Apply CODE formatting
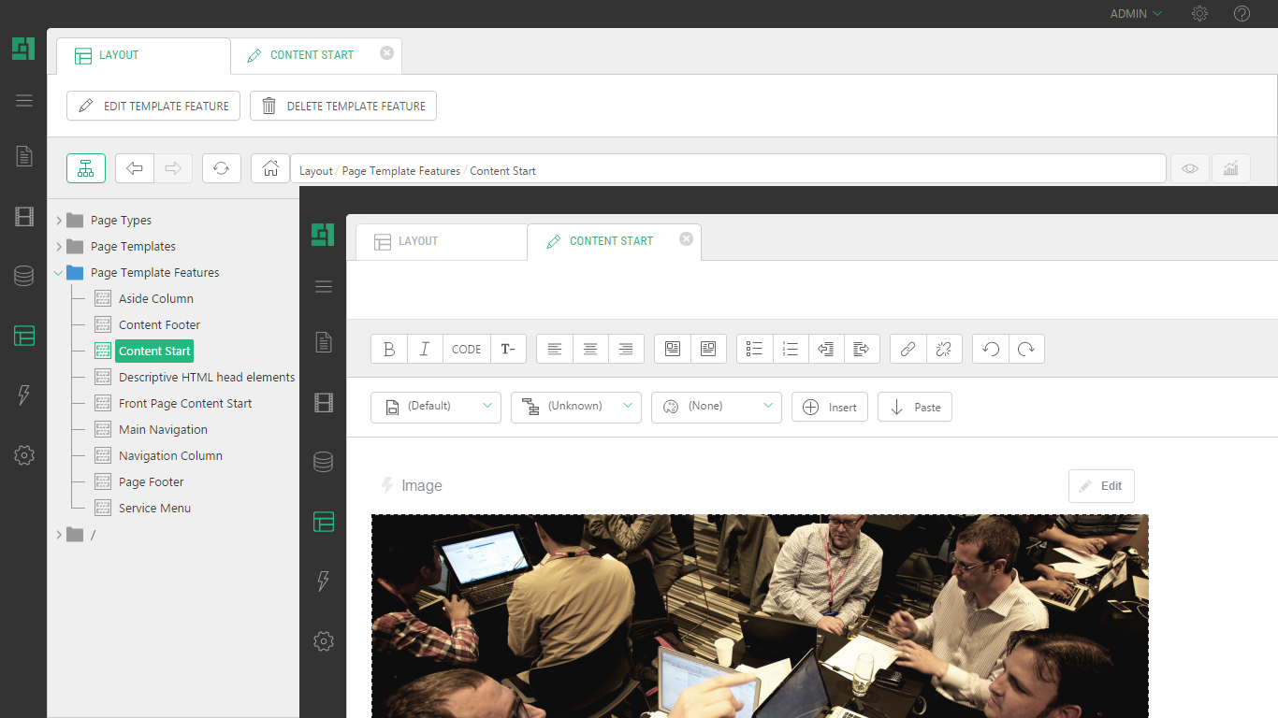 [466, 349]
